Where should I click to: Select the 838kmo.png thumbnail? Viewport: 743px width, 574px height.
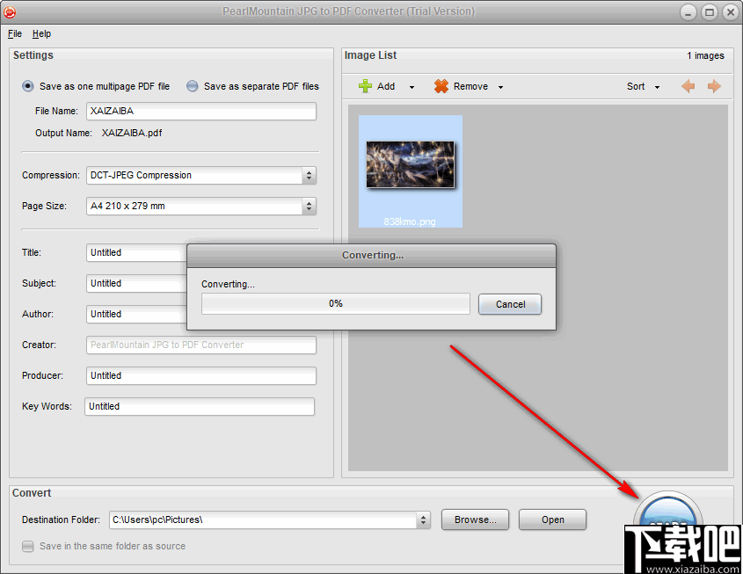(x=410, y=164)
